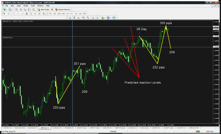The image size is (221, 134).
Task: Switch to Candlesticks chart display
Action: click(x=74, y=18)
